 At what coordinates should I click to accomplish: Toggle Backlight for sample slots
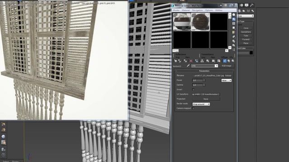coord(234,19)
